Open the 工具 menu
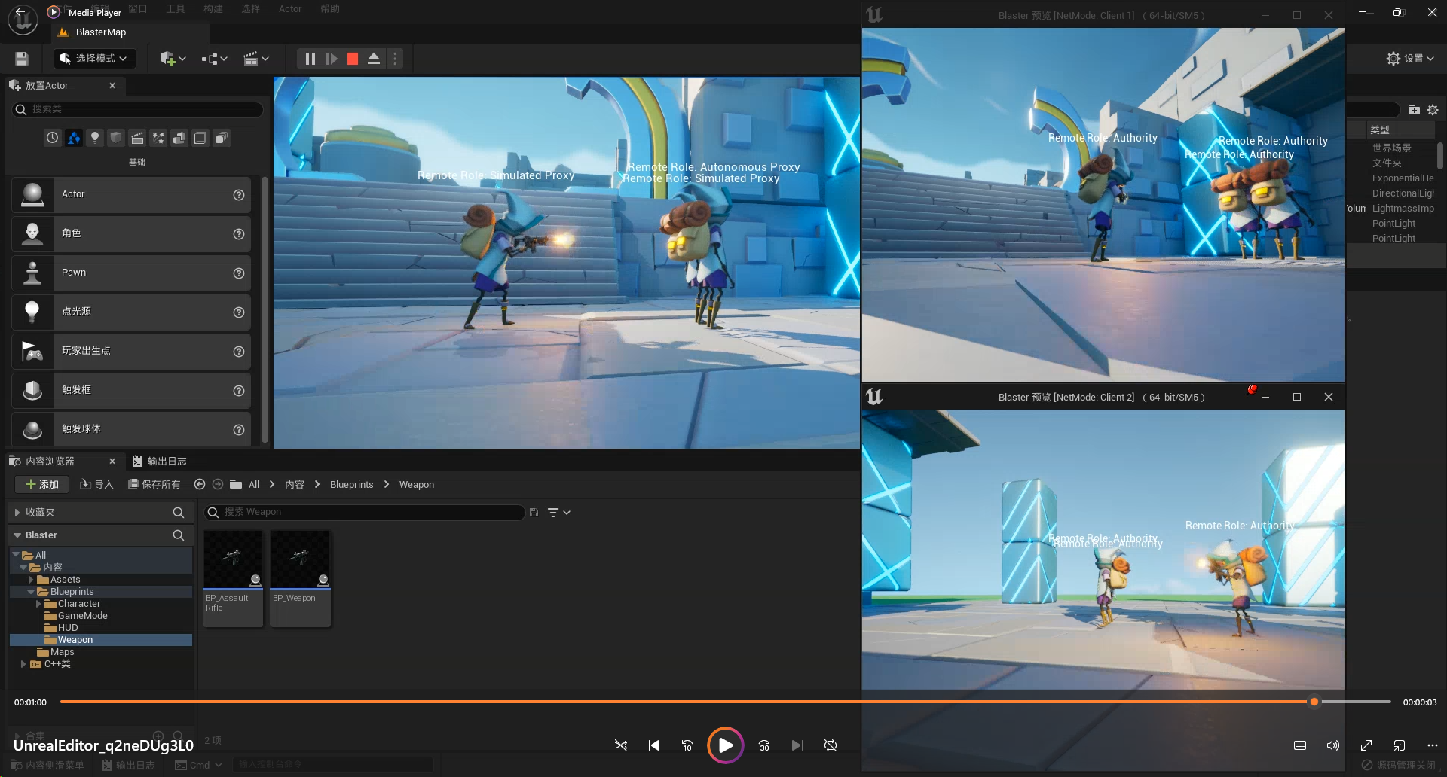Viewport: 1447px width, 777px height. click(x=176, y=9)
